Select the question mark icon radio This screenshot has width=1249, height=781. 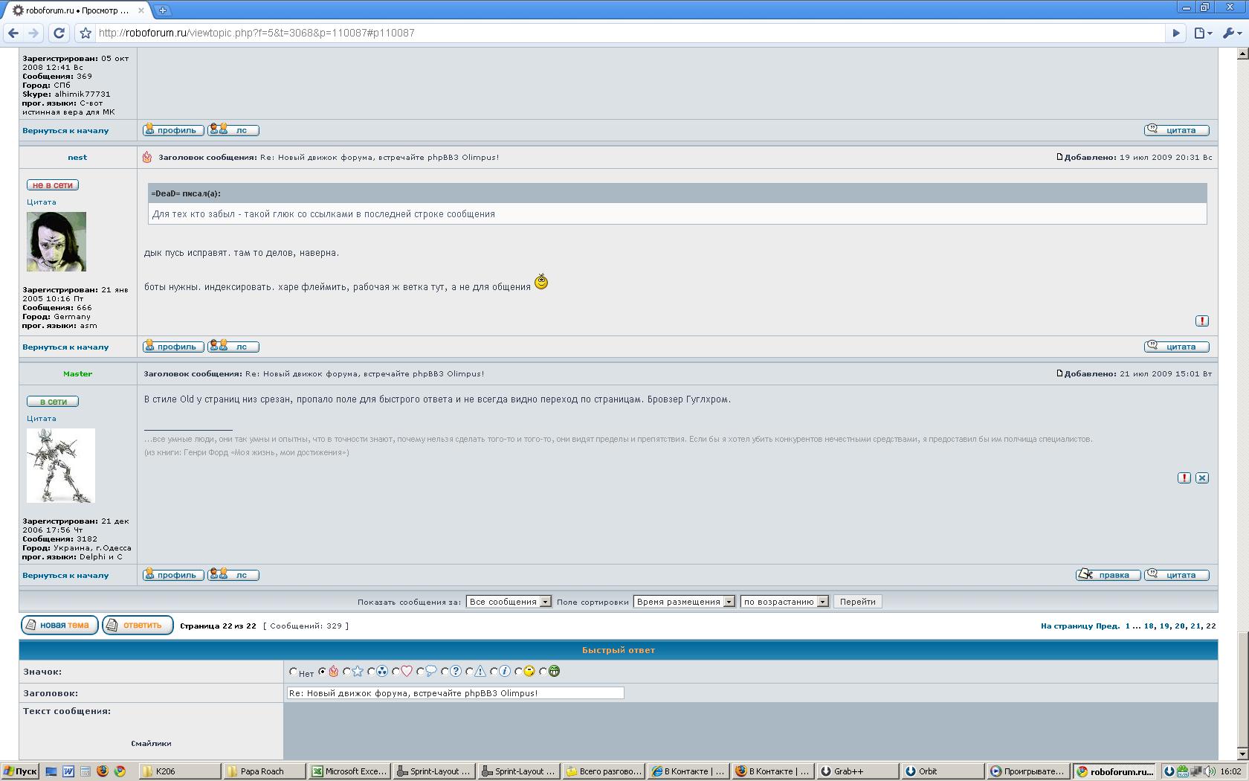point(445,672)
